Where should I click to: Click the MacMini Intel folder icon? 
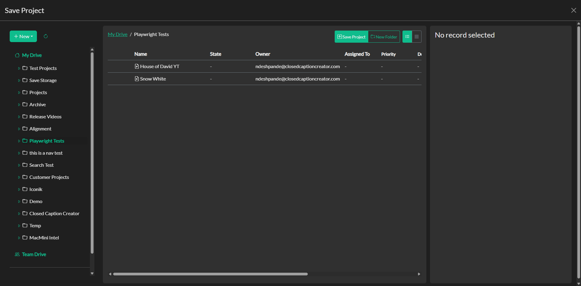(25, 238)
